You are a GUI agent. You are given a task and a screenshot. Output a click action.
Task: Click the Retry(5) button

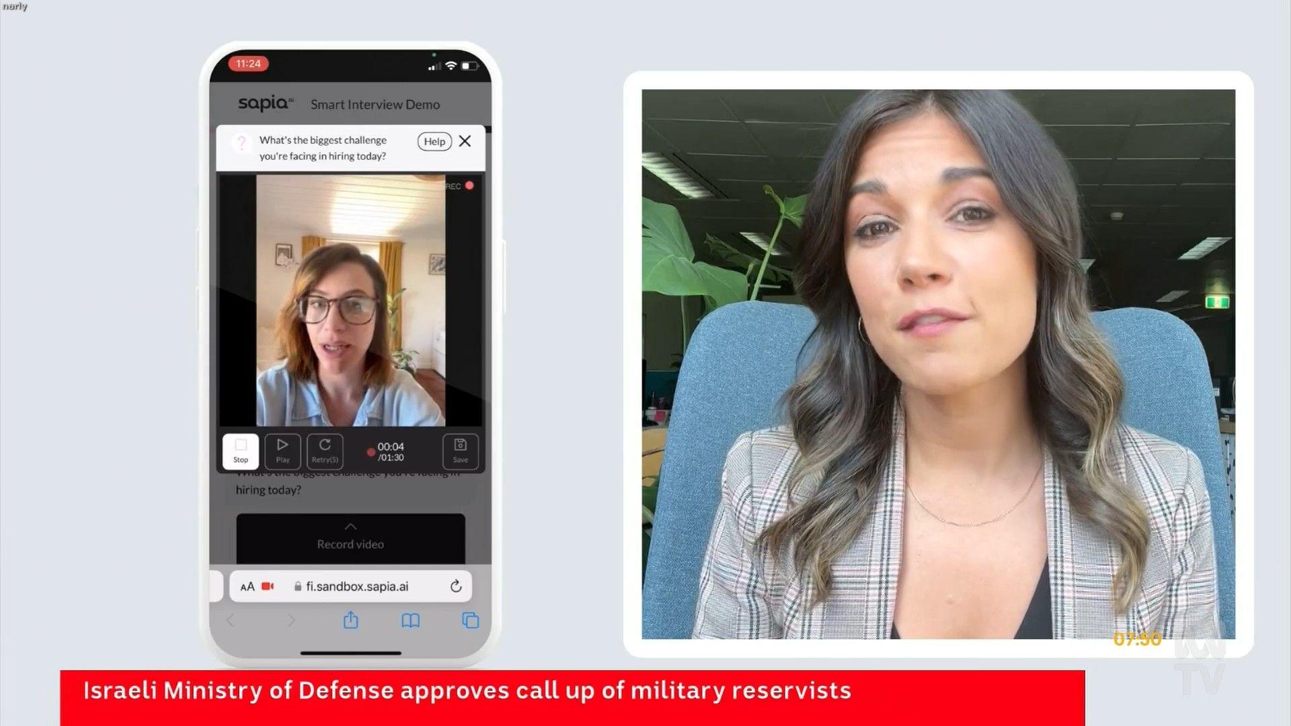(x=325, y=450)
